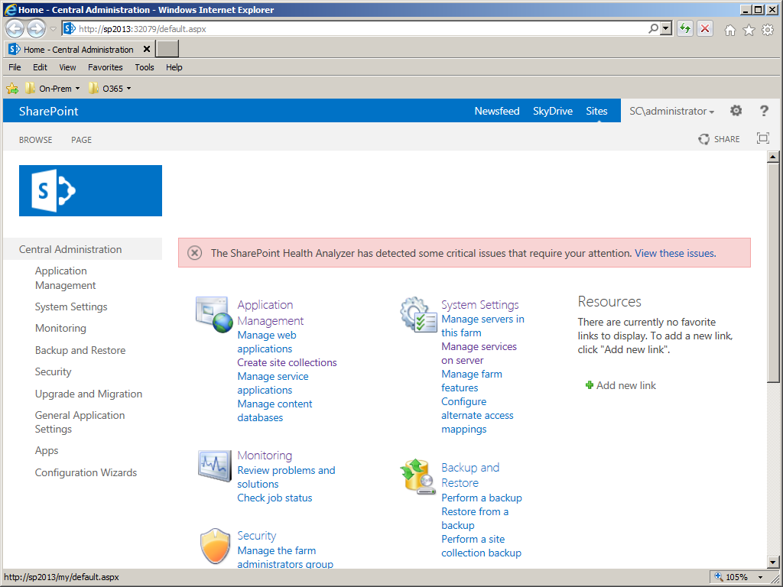Viewport: 783px width, 587px height.
Task: Click the SharePoint site logo image
Action: [90, 190]
